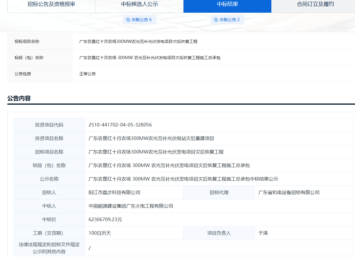The image size is (355, 257).
Task: Click the 公示名称 value ending in 中标结果公示
Action: (x=183, y=179)
